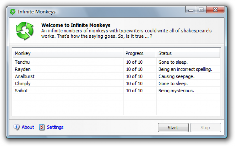Maximize the Infinite Monkeys window
235x146 pixels.
click(x=201, y=10)
